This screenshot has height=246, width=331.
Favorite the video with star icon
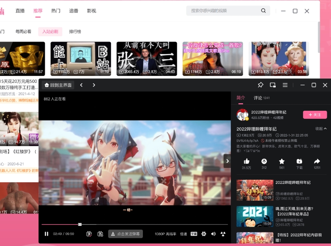(x=282, y=161)
